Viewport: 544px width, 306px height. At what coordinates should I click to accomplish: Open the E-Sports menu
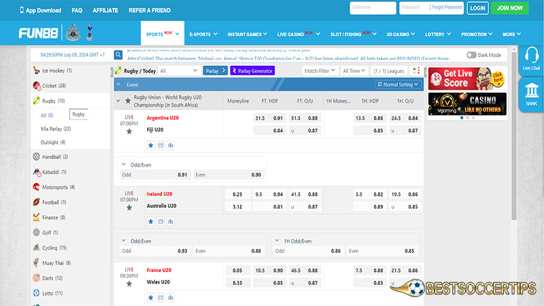point(203,34)
